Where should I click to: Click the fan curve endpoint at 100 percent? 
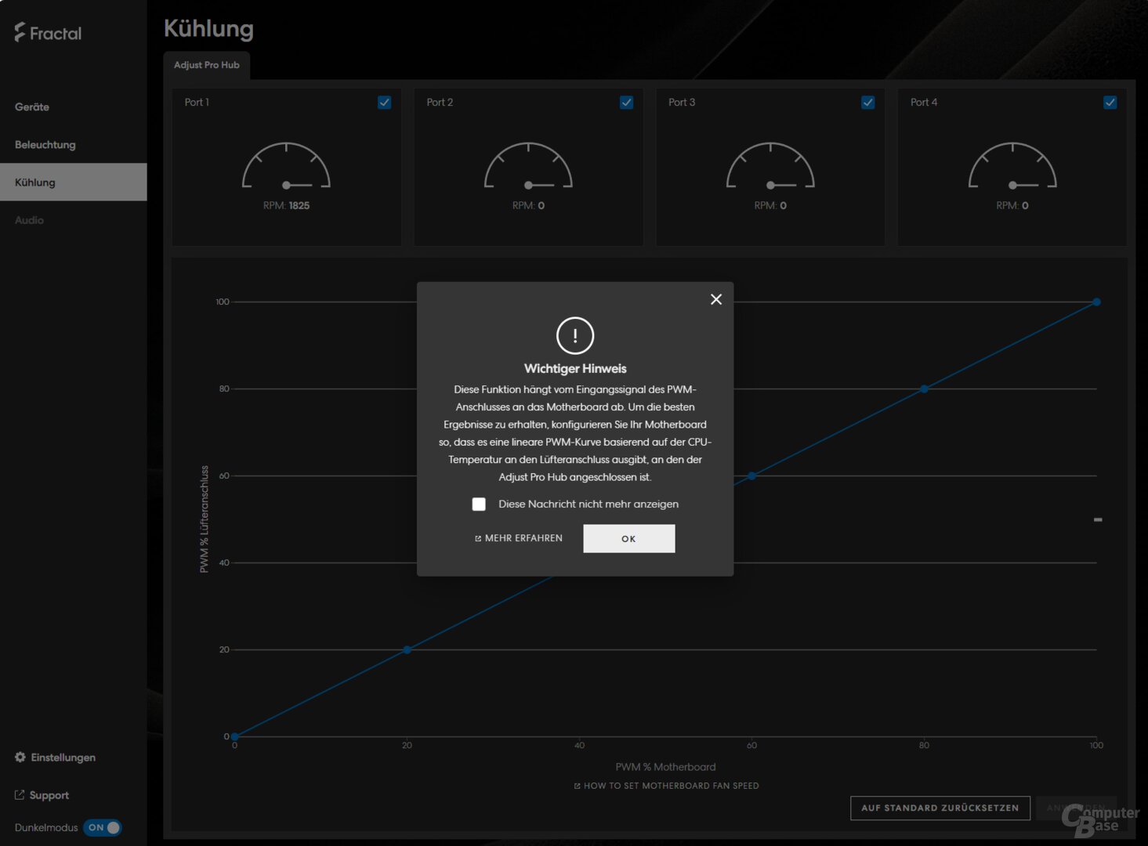[x=1095, y=302]
